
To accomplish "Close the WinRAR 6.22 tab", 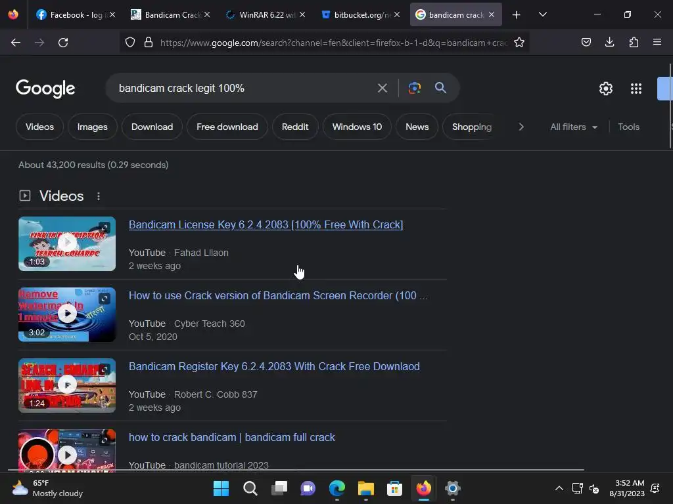I will [x=302, y=14].
